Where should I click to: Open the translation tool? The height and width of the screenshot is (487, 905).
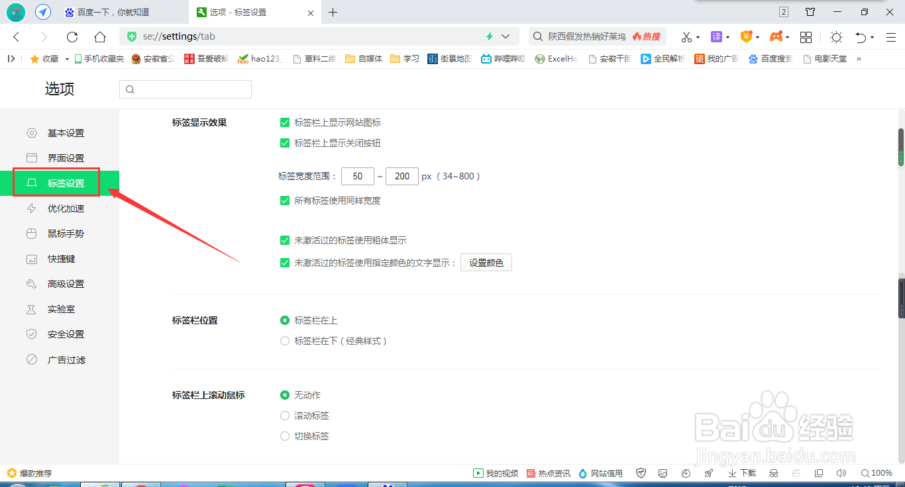pyautogui.click(x=716, y=36)
